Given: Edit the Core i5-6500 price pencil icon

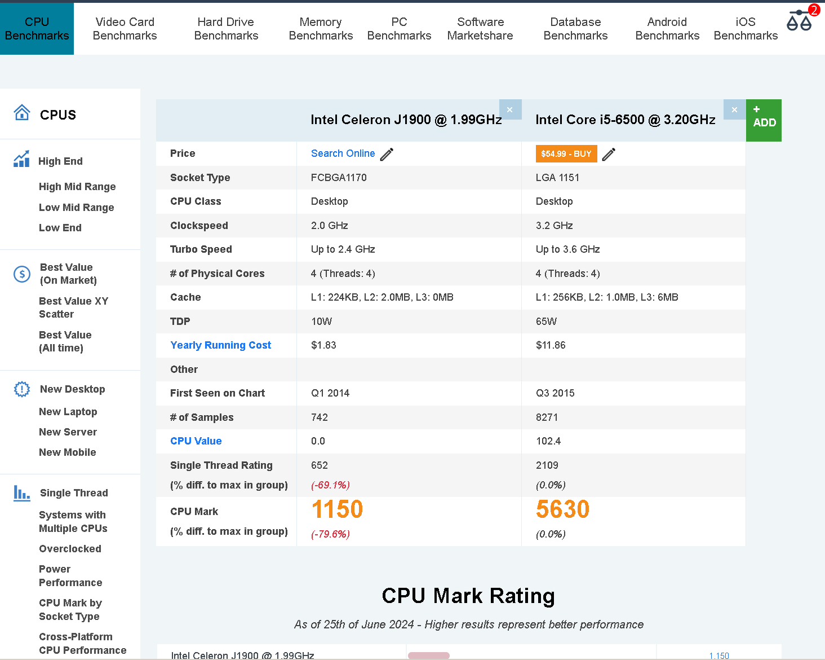Looking at the screenshot, I should point(609,154).
